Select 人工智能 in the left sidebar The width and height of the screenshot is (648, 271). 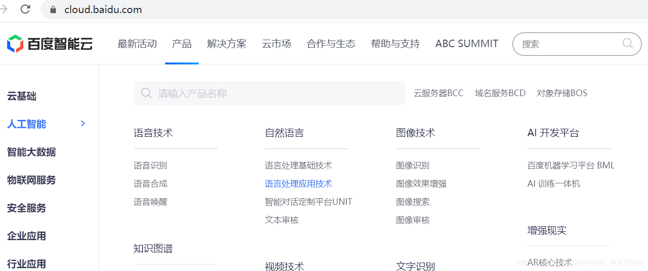coord(27,124)
